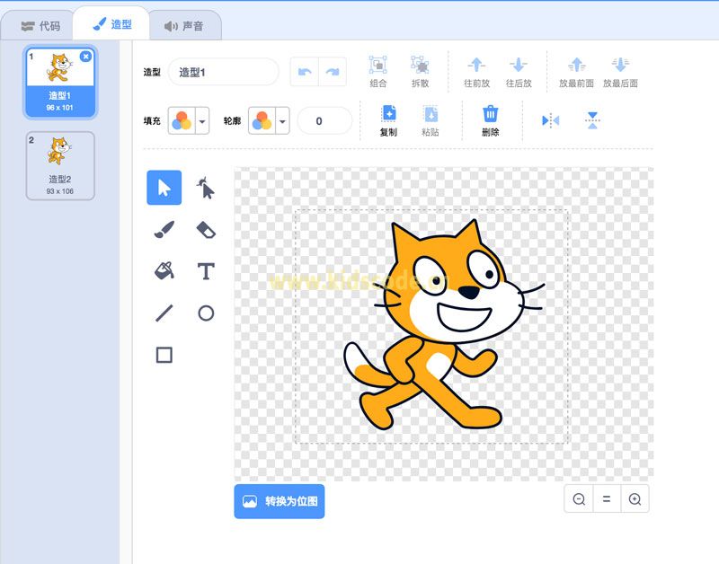
Task: Flip the costume horizontally
Action: point(550,120)
